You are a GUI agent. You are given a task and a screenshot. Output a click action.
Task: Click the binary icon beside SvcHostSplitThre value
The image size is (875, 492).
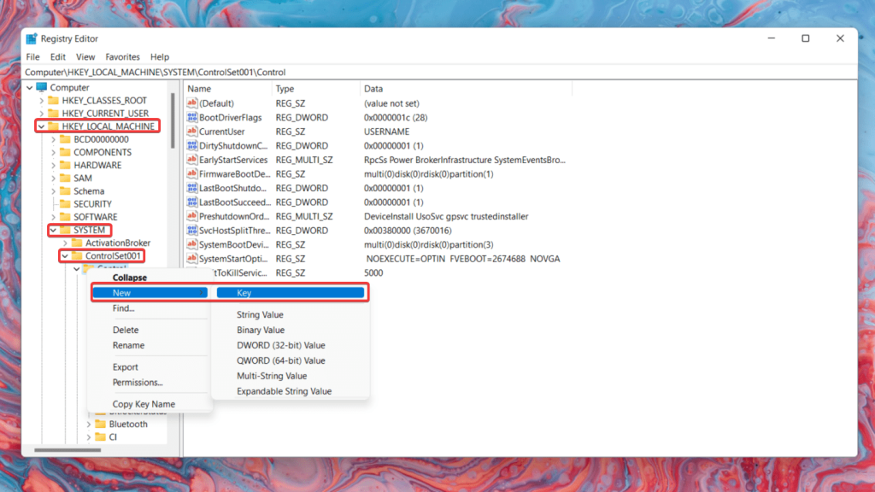click(192, 231)
